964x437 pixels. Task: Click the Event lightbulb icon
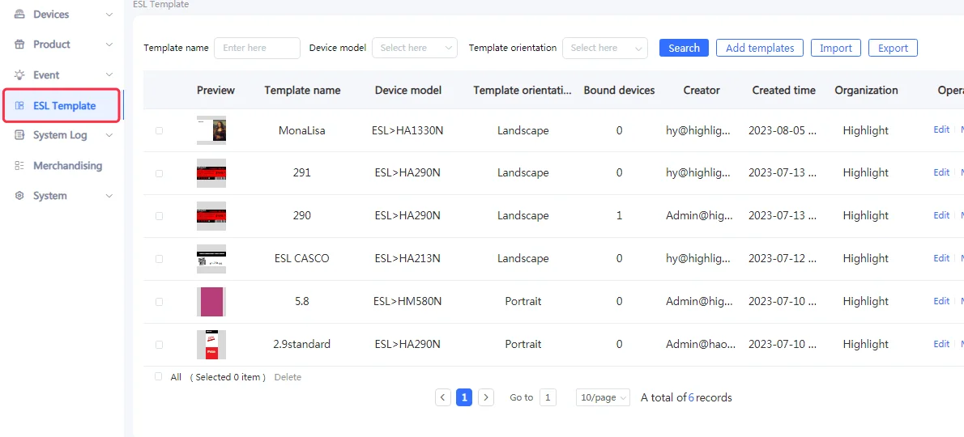coord(19,75)
